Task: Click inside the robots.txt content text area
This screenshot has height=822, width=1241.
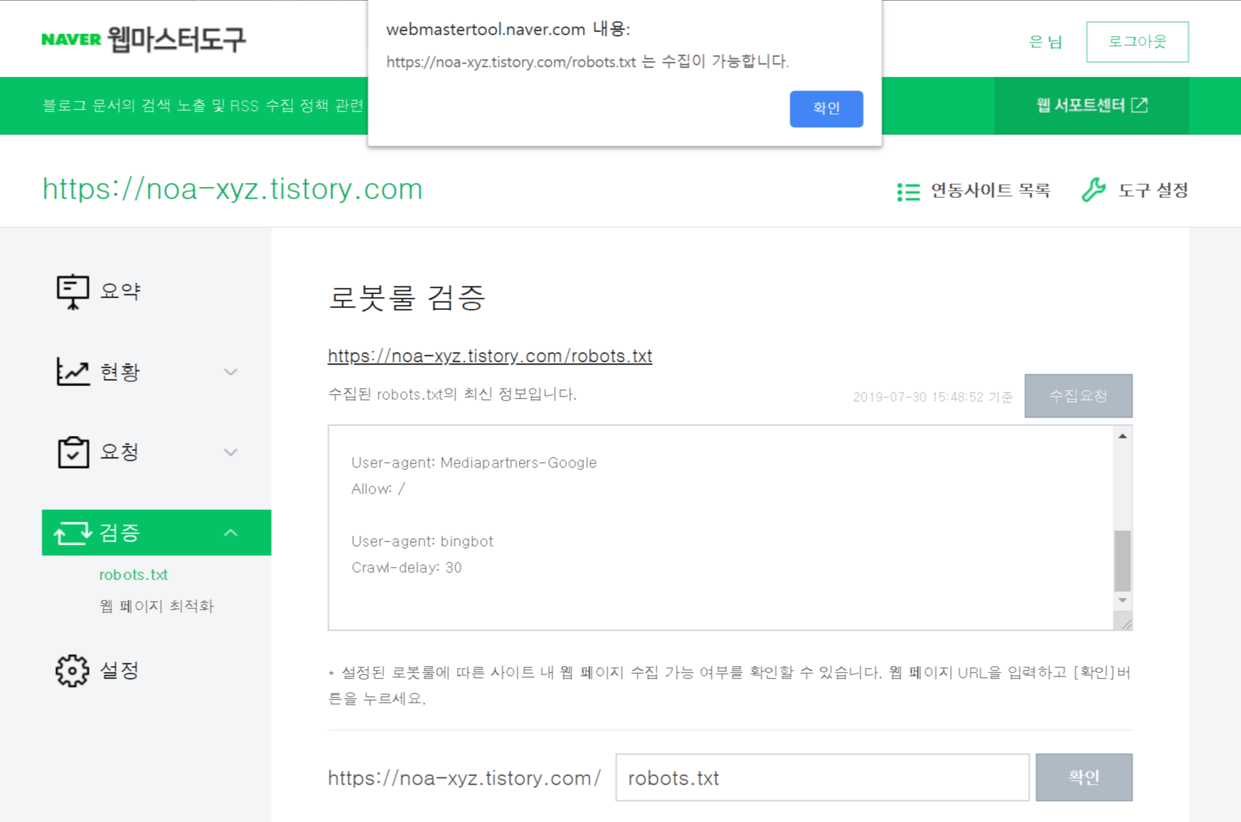Action: [720, 528]
